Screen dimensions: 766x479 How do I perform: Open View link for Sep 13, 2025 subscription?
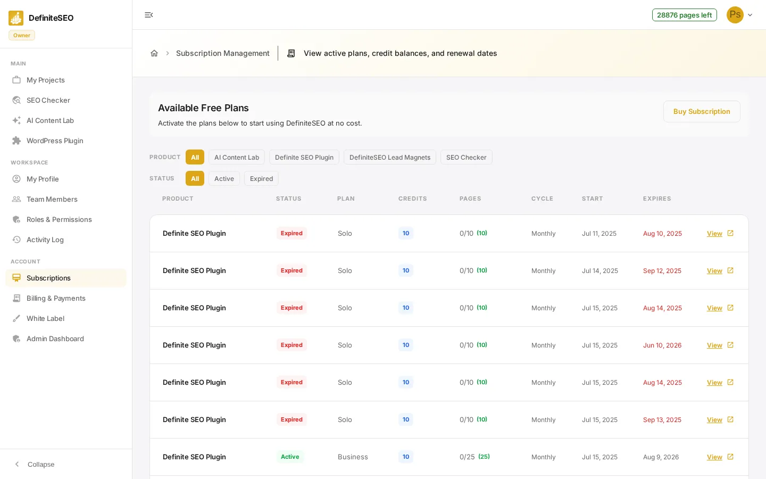(714, 420)
